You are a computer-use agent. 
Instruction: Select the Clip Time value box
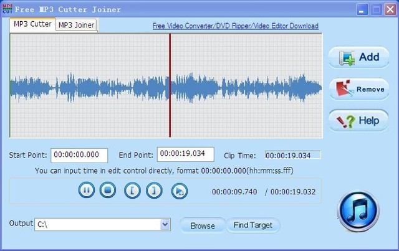coord(293,155)
